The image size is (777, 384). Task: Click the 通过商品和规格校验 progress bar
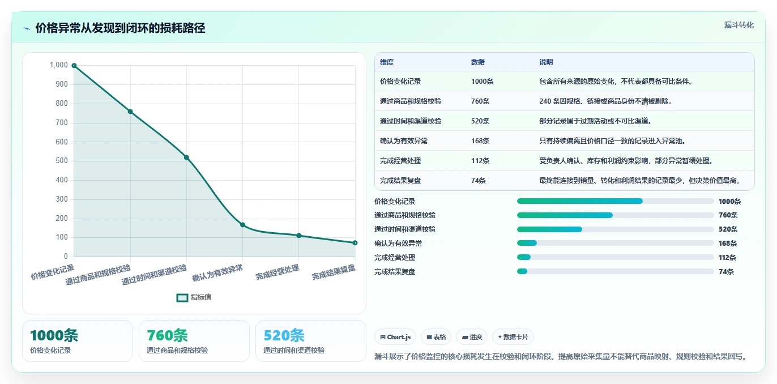(x=616, y=215)
